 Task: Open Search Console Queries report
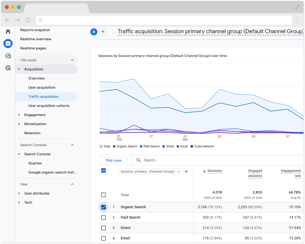pos(35,163)
